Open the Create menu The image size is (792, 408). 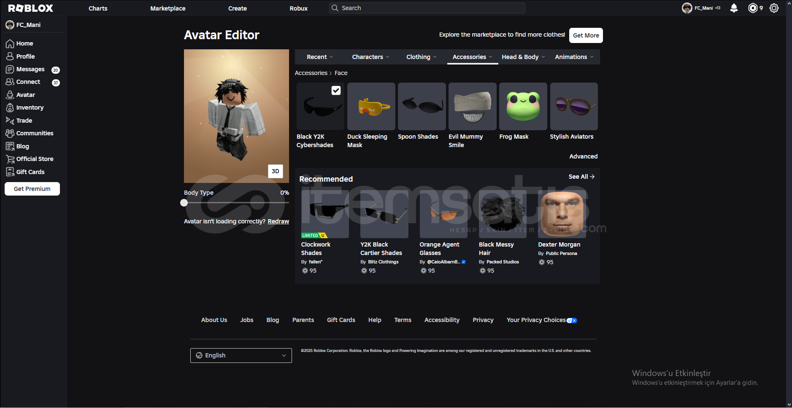point(238,8)
